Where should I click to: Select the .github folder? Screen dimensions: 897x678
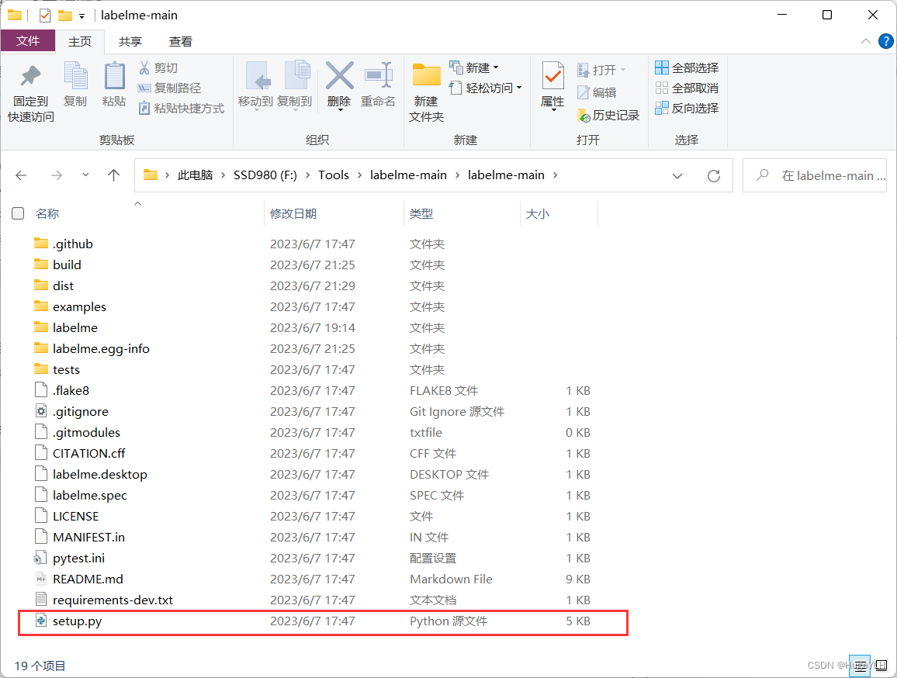pos(73,244)
